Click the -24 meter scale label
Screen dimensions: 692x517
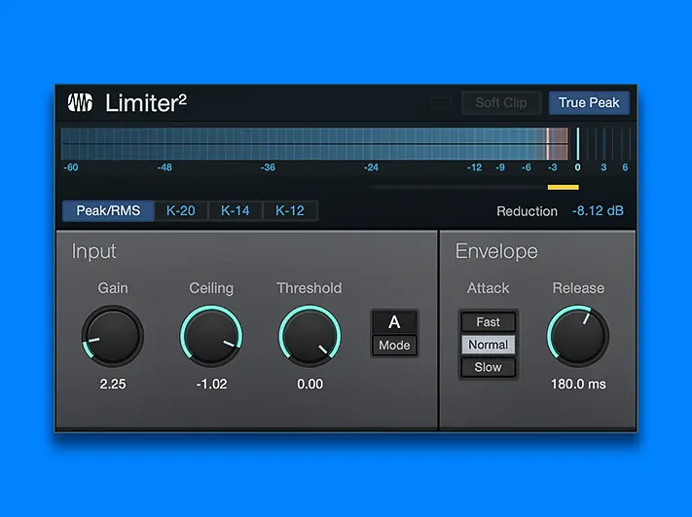coord(371,167)
